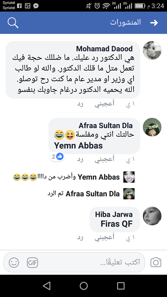Screen dimensions: 167x297
Task: Expand Afraa Sultan Dla's تم الرد reply
Action: tap(91, 194)
